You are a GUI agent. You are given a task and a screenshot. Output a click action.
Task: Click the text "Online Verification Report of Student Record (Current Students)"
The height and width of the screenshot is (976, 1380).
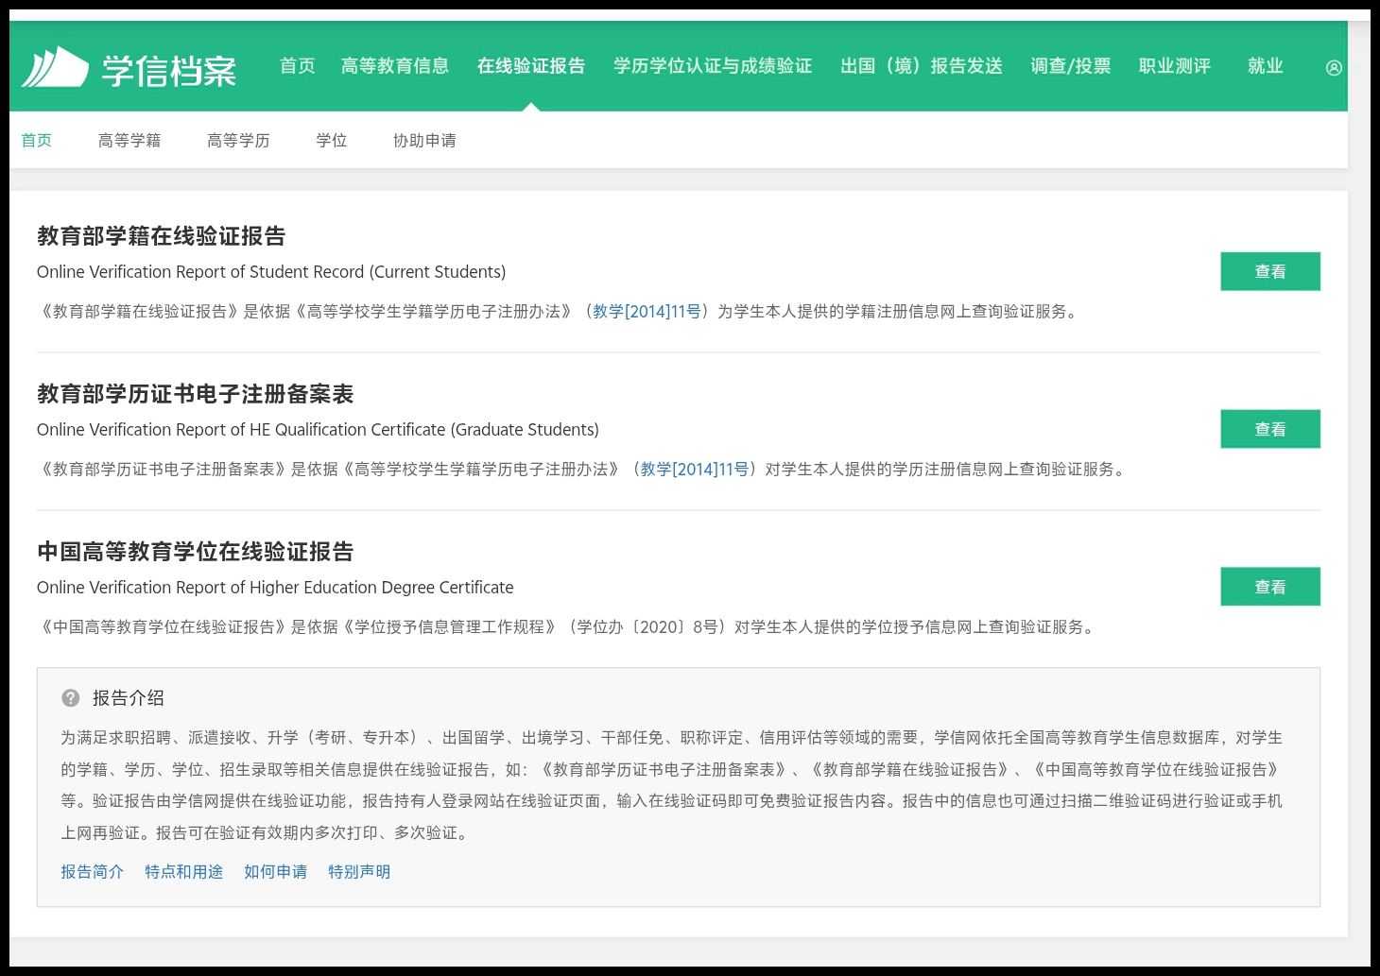coord(271,272)
